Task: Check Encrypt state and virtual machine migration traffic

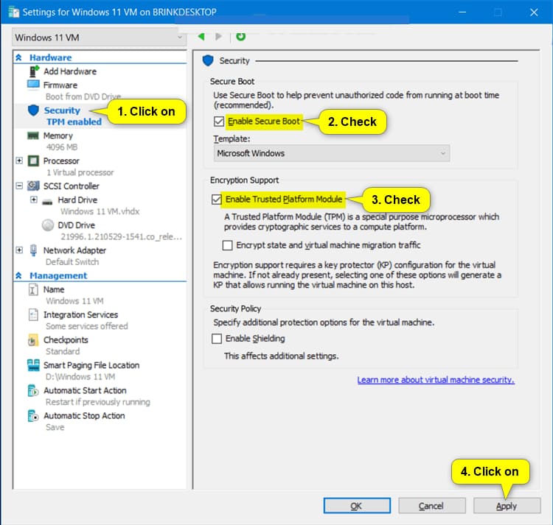Action: click(228, 245)
